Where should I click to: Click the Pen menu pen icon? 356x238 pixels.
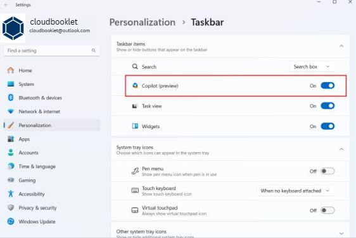135,171
